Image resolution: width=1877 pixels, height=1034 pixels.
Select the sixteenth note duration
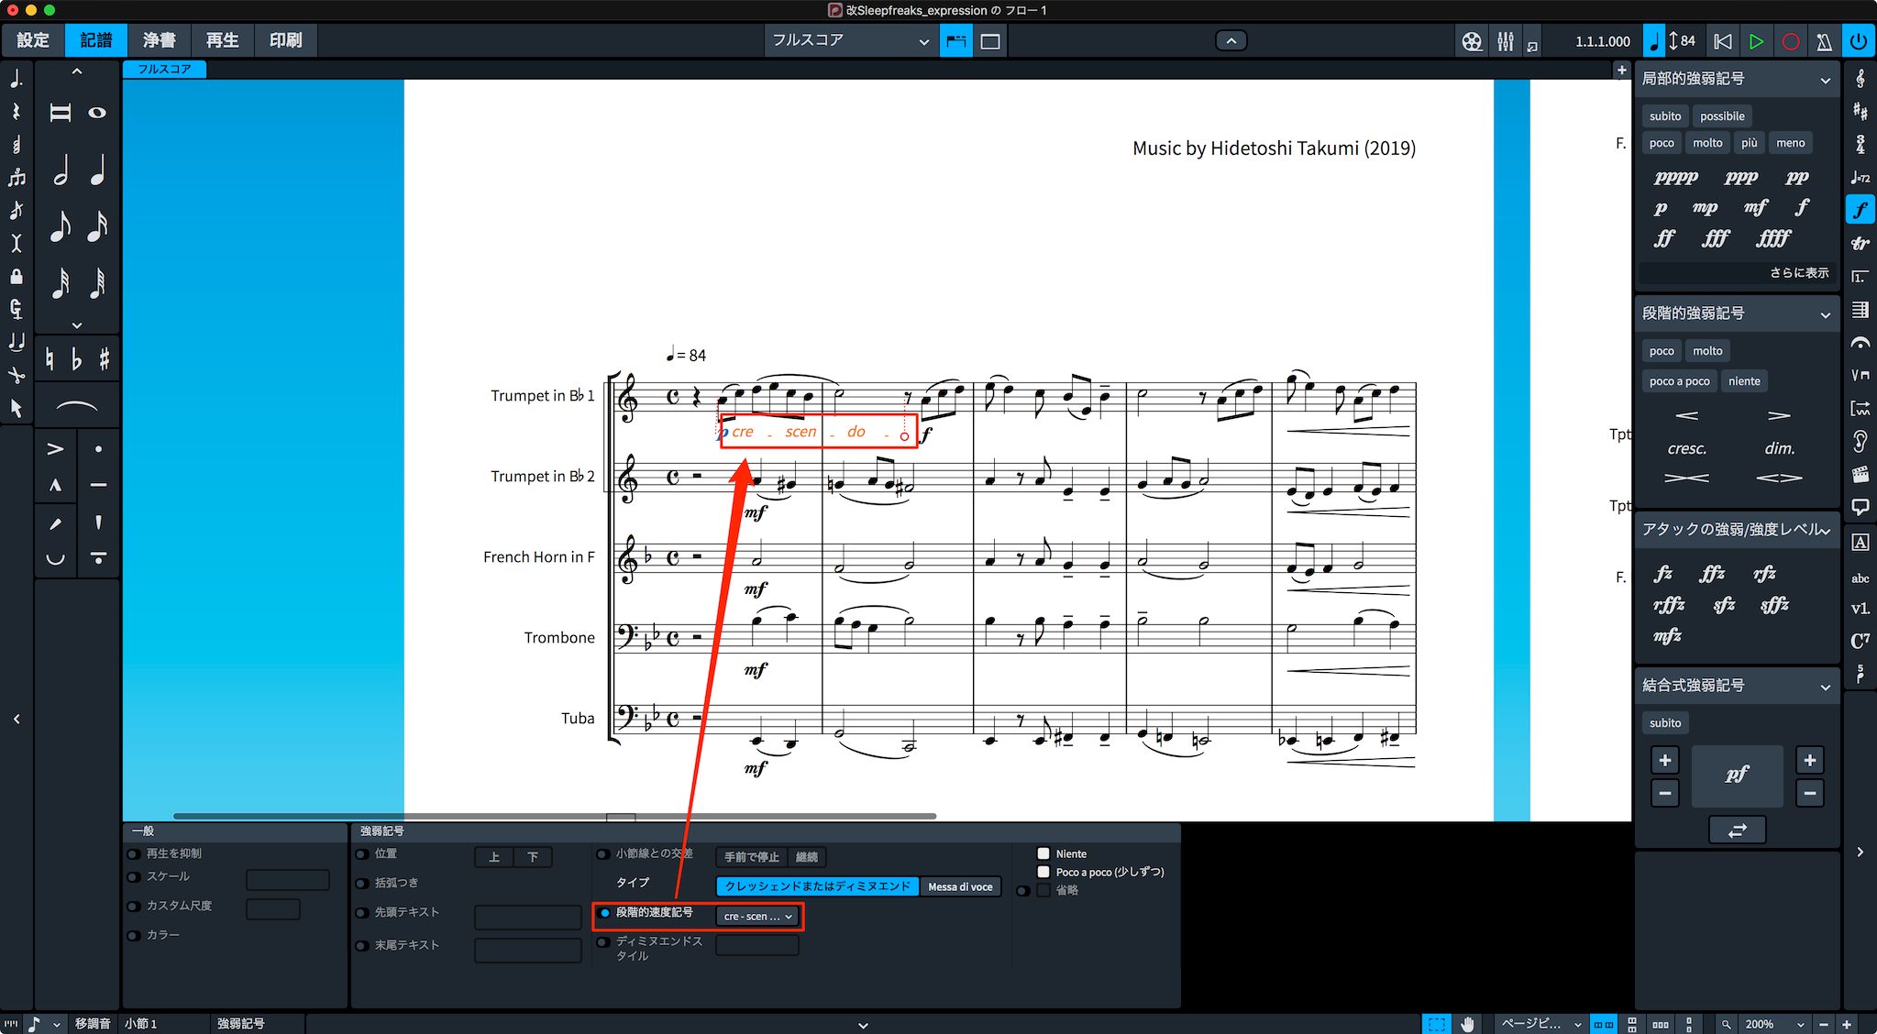click(98, 226)
